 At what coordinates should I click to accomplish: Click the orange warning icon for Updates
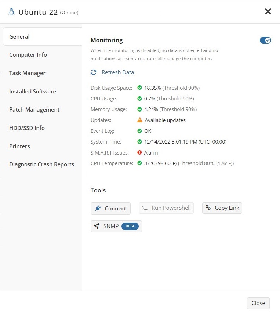[140, 120]
